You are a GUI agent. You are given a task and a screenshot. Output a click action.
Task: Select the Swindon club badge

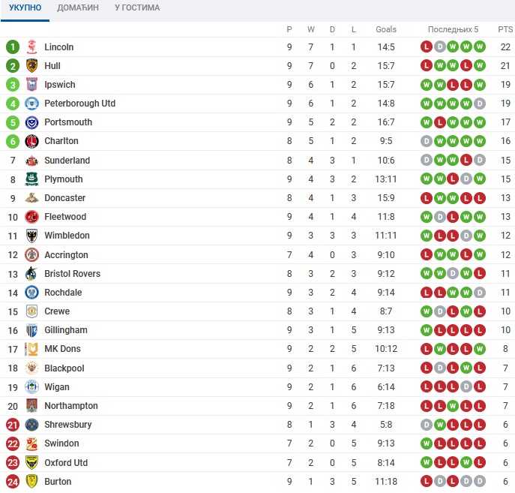coord(31,443)
